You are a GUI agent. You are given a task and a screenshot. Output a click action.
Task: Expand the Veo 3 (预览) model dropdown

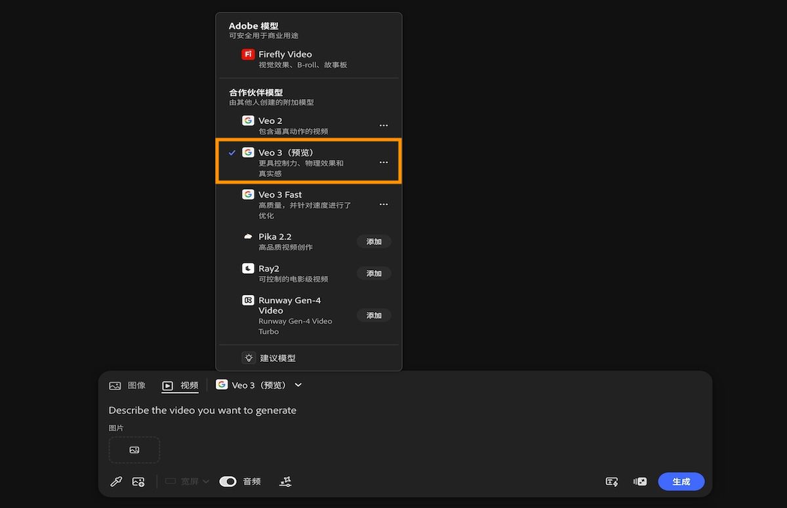coord(259,385)
